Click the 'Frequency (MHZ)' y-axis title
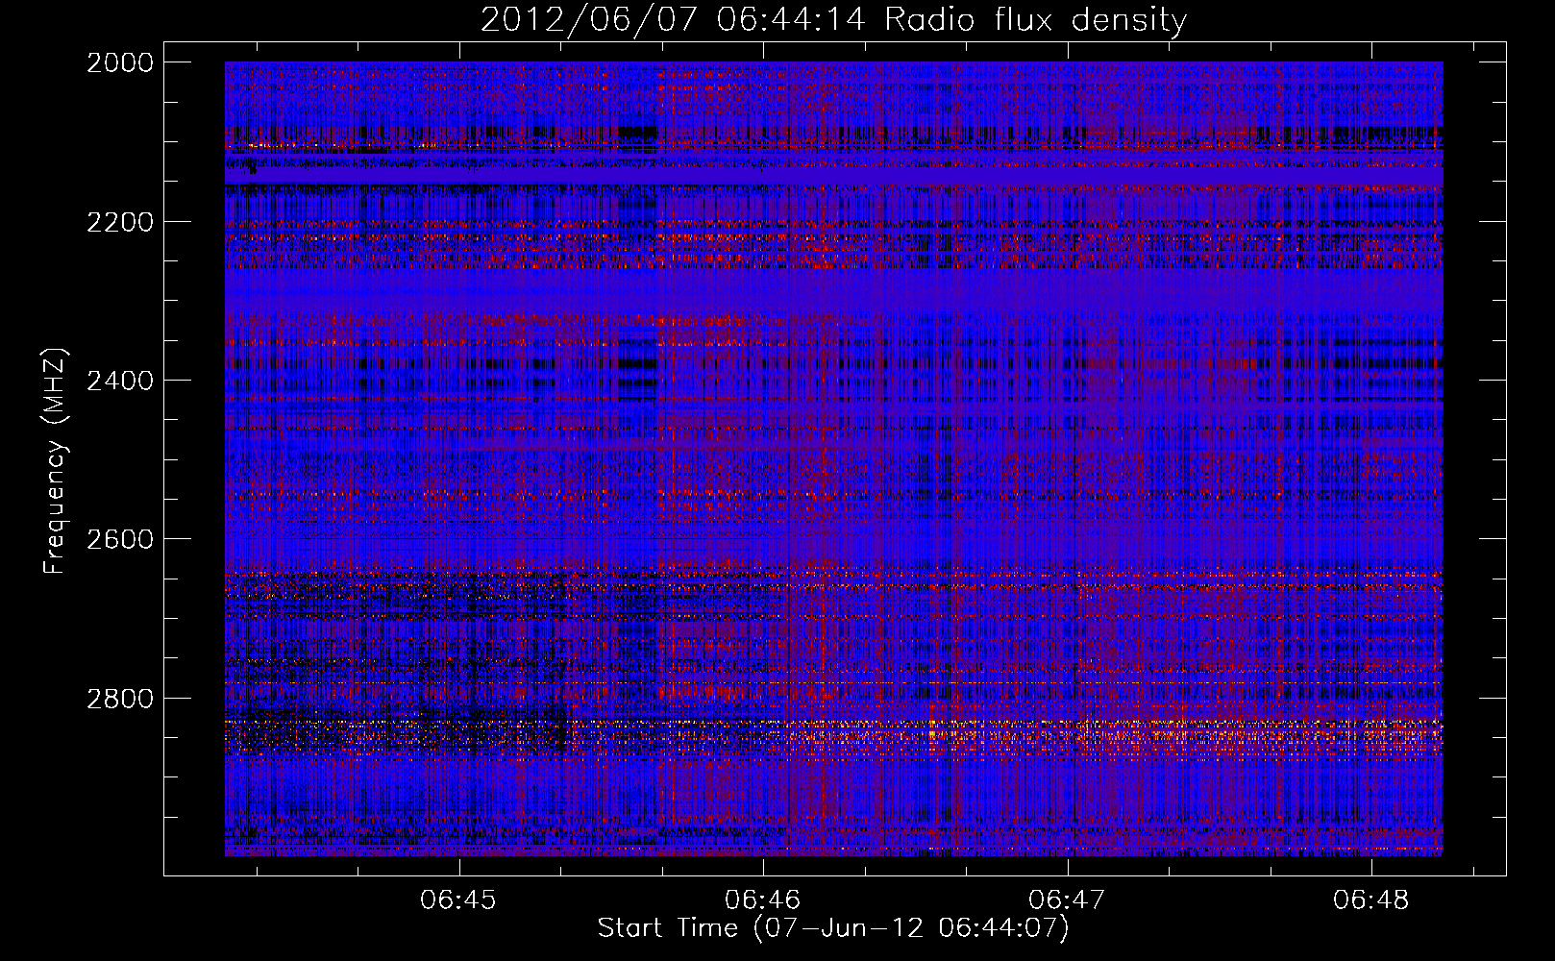Viewport: 1555px width, 961px height. point(56,461)
